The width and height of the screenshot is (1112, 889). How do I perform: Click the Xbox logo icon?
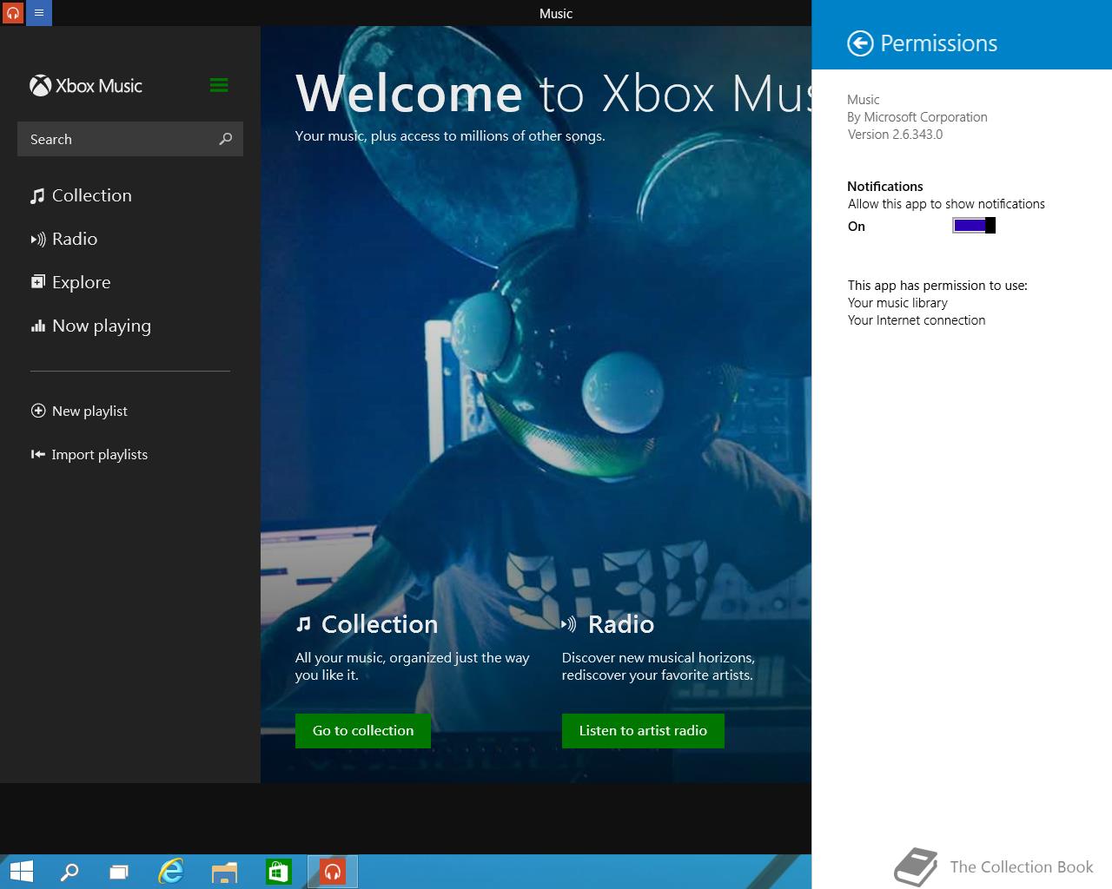40,85
